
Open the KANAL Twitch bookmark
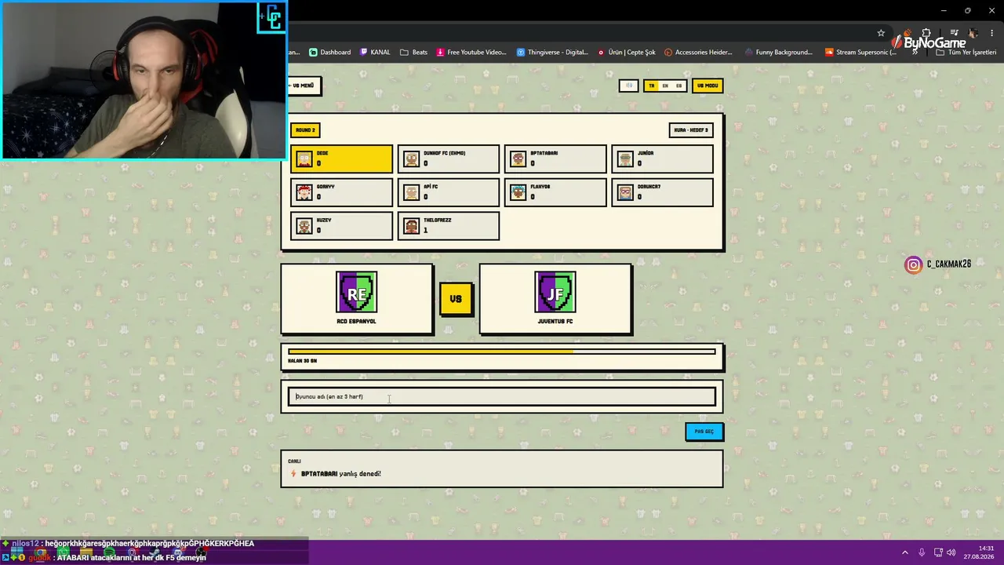coord(375,53)
